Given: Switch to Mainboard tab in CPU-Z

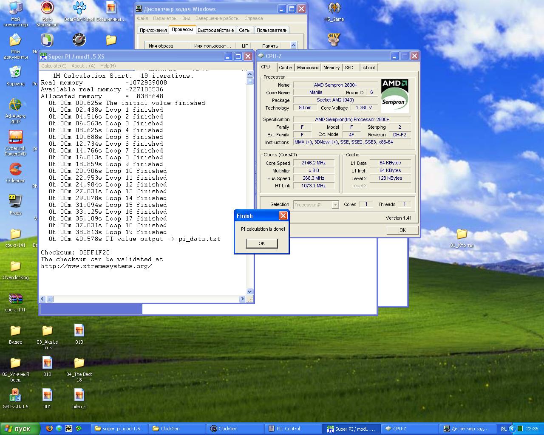Looking at the screenshot, I should click(308, 68).
